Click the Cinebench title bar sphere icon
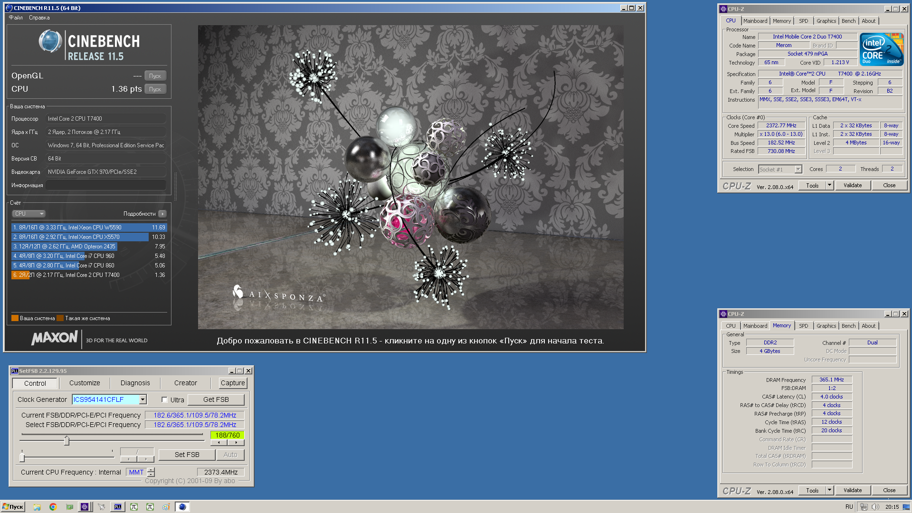 pyautogui.click(x=9, y=8)
